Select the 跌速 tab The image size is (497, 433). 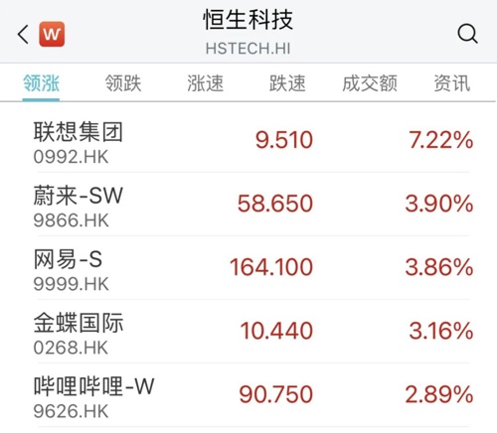pos(287,83)
